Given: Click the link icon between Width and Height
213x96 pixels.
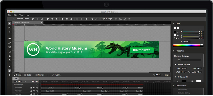Looking at the screenshot, I should tap(189, 72).
